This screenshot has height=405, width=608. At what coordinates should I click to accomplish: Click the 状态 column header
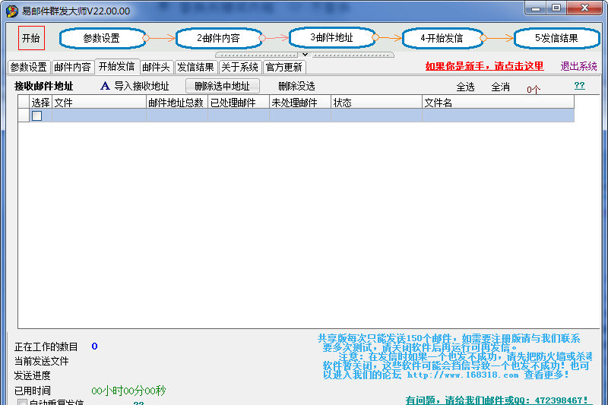click(x=376, y=103)
